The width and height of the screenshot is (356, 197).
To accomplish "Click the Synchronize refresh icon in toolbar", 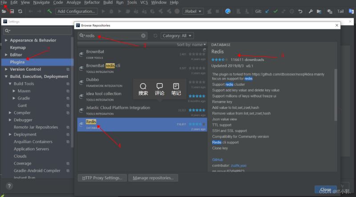I will pos(20,12).
